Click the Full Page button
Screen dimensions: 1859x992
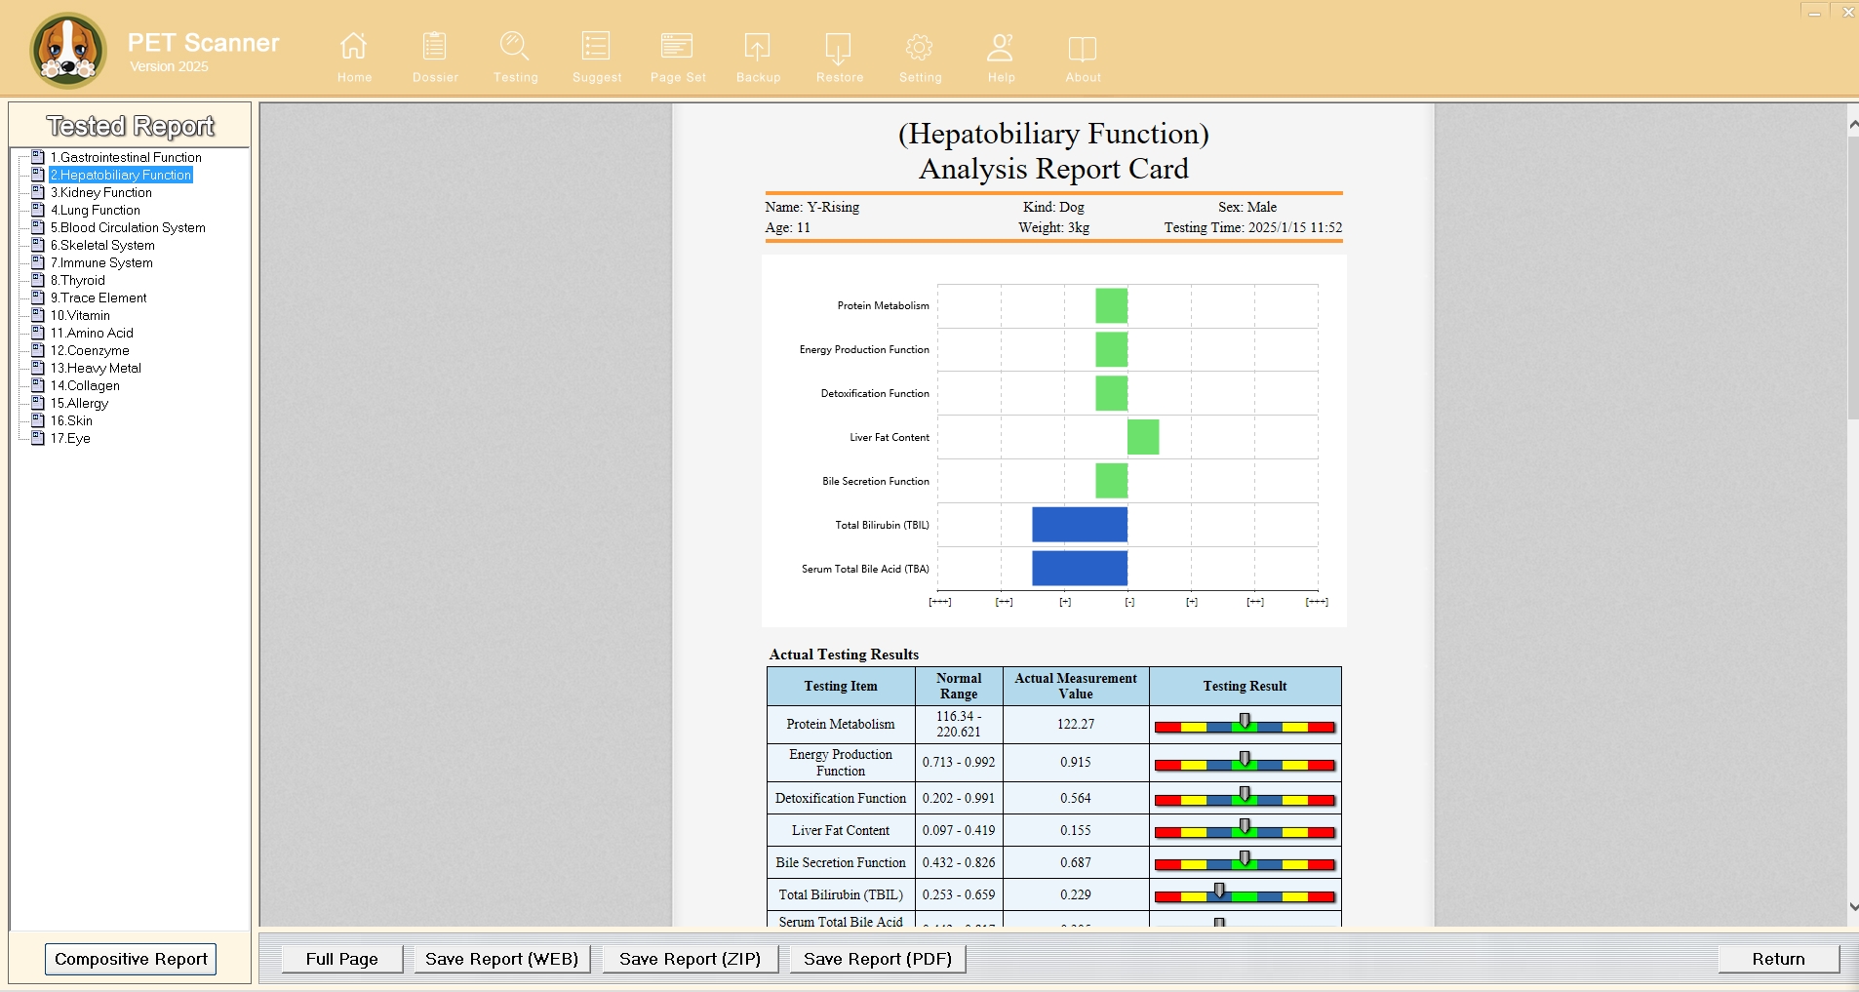click(342, 959)
